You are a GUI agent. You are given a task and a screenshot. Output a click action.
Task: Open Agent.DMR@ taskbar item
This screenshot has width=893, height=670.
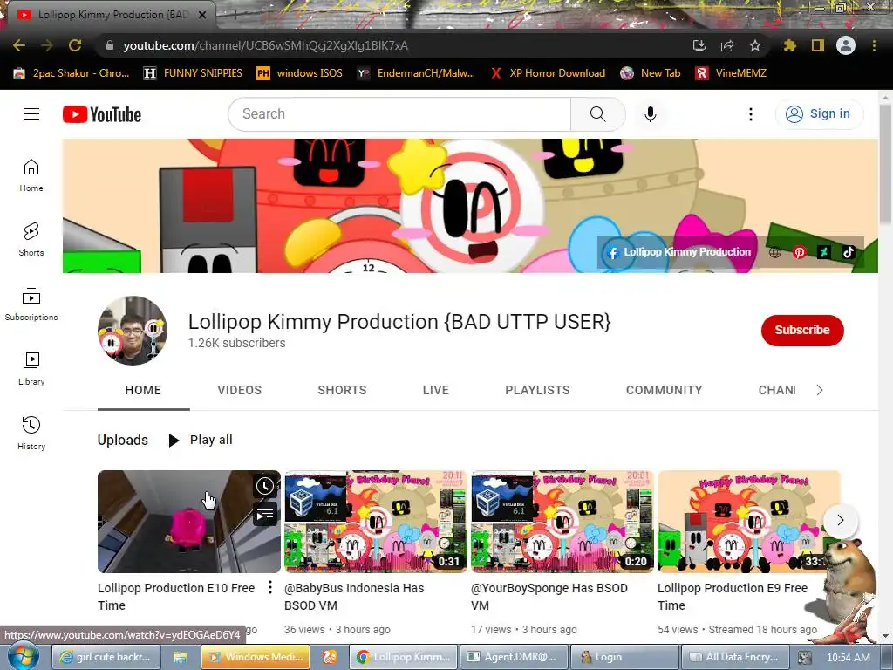point(513,657)
